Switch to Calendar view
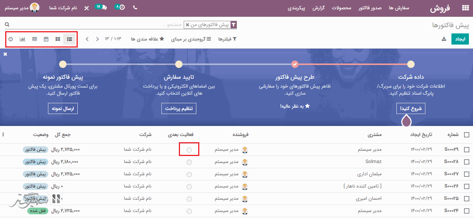Image resolution: width=473 pixels, height=218 pixels. pos(46,39)
